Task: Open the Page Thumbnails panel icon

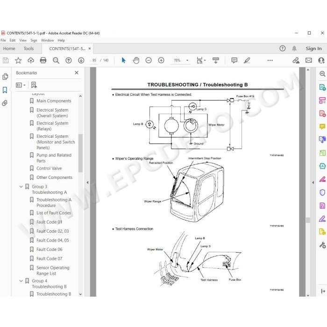Action: (x=5, y=77)
